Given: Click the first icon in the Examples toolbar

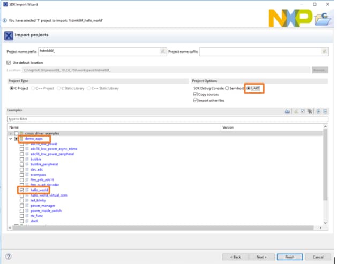Looking at the screenshot, I should (288, 111).
